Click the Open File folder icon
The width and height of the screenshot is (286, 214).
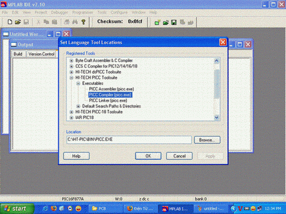coord(18,22)
